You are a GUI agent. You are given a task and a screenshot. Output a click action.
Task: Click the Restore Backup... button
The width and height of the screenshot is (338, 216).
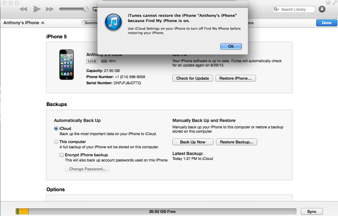pos(237,142)
